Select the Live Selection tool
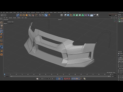 click(x=18, y=15)
